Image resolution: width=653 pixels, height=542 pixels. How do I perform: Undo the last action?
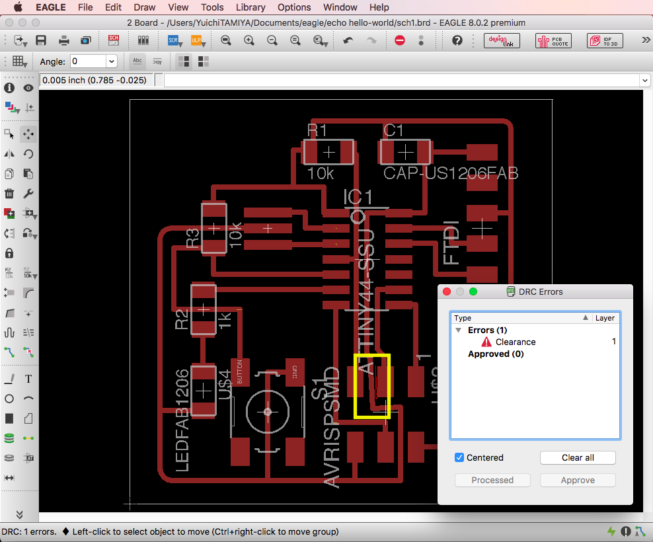[348, 40]
